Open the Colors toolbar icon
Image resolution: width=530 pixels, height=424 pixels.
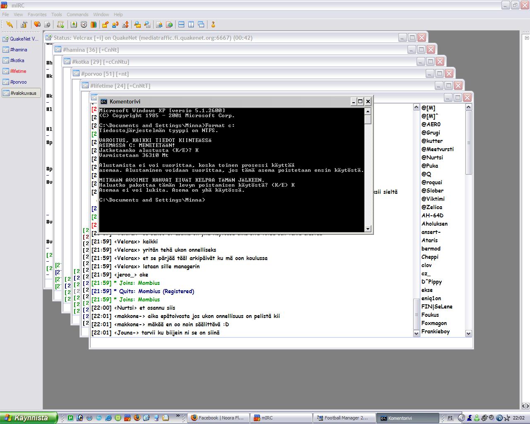click(94, 24)
